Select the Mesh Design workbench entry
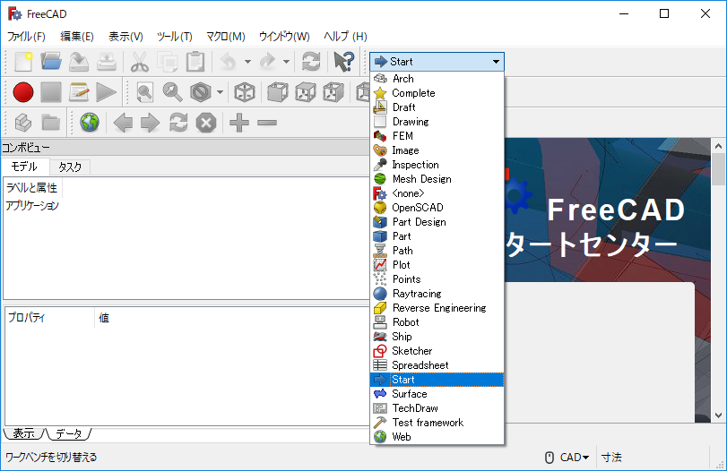This screenshot has width=727, height=471. (x=437, y=179)
